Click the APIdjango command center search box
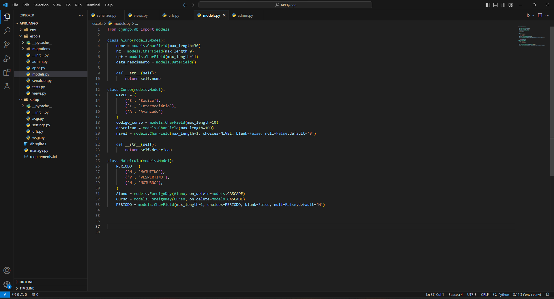Image resolution: width=554 pixels, height=299 pixels. 285,5
